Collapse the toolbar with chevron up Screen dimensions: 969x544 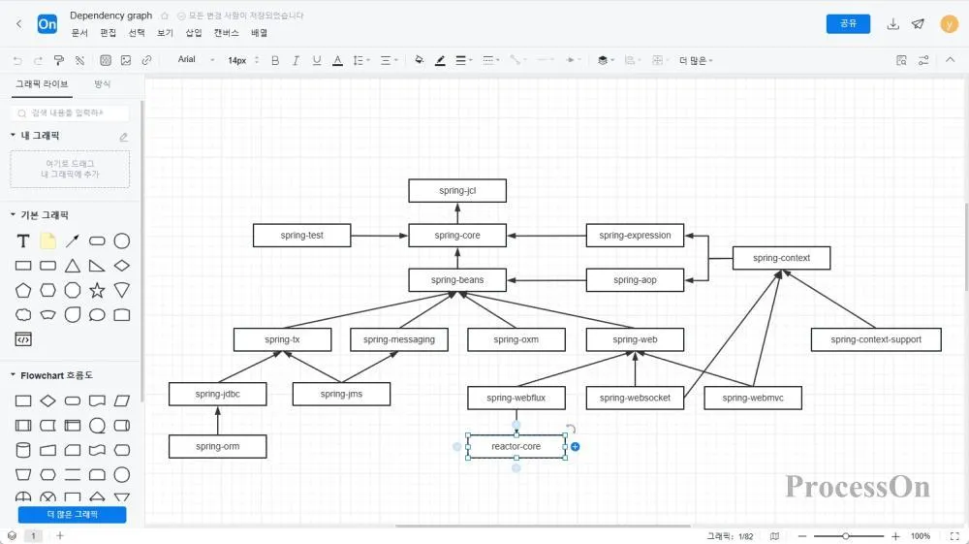coord(951,59)
